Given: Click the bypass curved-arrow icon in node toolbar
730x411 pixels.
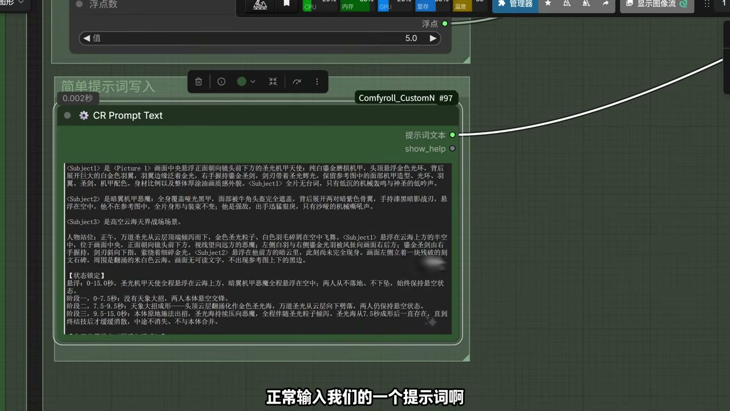Looking at the screenshot, I should [x=297, y=82].
